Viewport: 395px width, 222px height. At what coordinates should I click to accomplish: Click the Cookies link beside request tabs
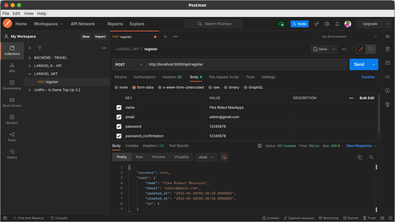pyautogui.click(x=368, y=77)
